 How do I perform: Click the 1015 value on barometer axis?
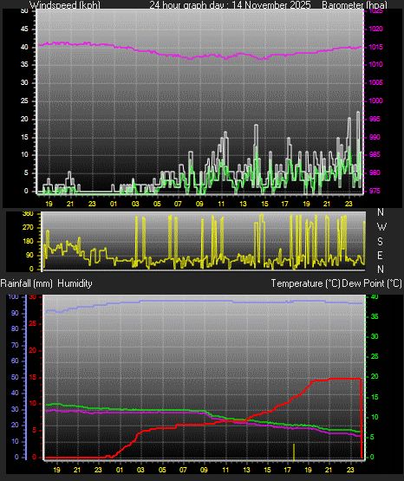click(375, 47)
